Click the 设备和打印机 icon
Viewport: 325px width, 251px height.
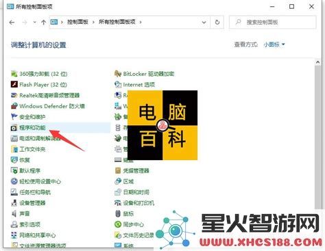point(118,203)
